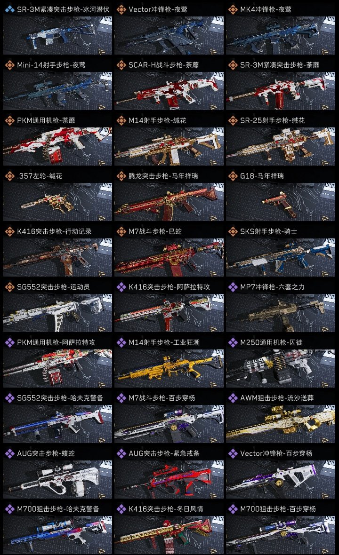Click the orange rarity icon beside .357左轮-绒花
The image size is (339, 555).
tap(9, 176)
